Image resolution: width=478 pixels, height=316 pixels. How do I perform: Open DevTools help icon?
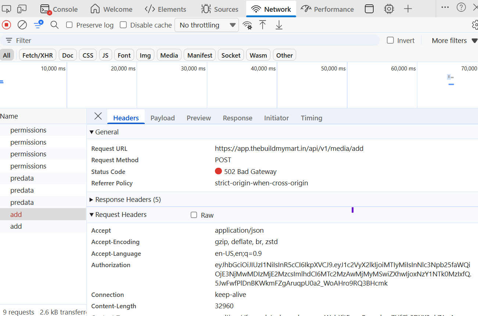tap(461, 7)
